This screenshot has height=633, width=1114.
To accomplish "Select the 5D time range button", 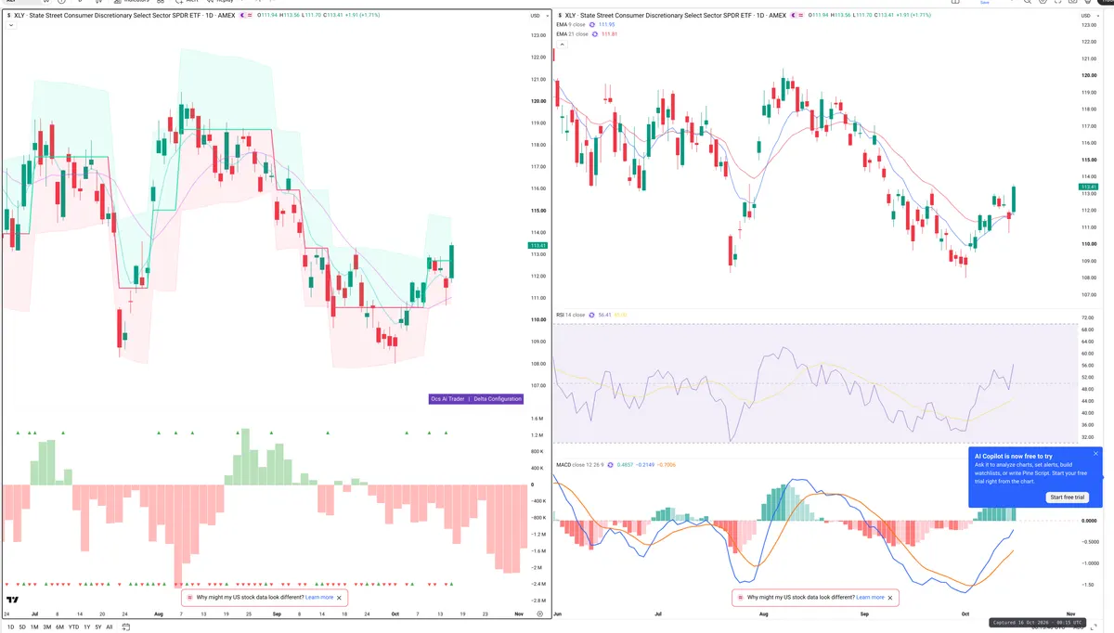I will coord(22,627).
